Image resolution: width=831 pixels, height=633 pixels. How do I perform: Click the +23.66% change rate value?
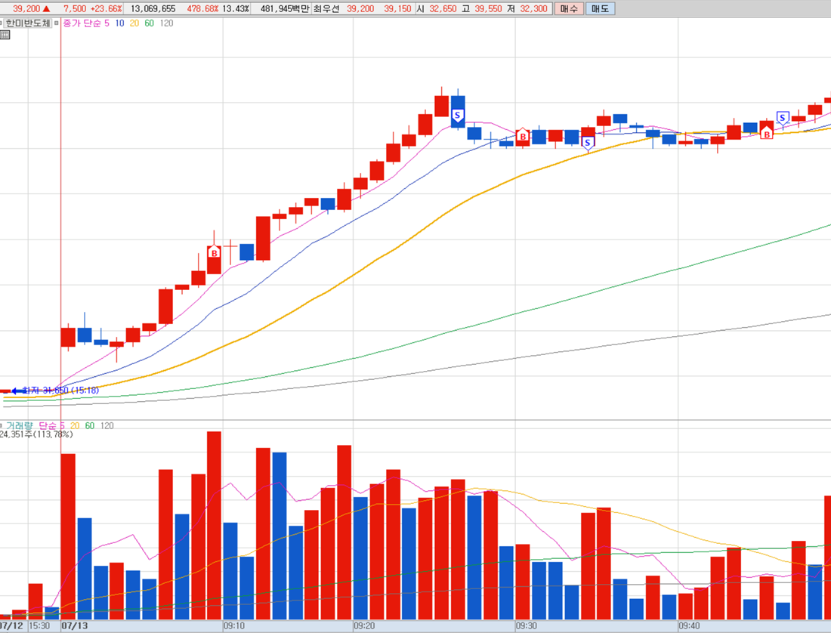point(106,8)
